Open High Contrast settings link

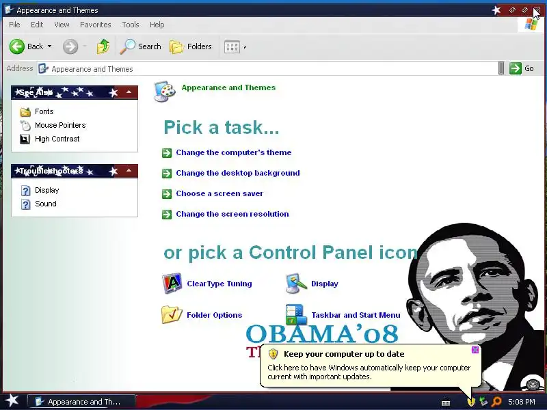[x=57, y=139]
